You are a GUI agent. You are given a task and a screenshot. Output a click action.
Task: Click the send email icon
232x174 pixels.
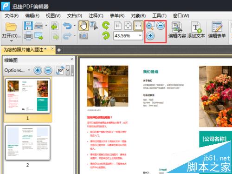(x=39, y=36)
